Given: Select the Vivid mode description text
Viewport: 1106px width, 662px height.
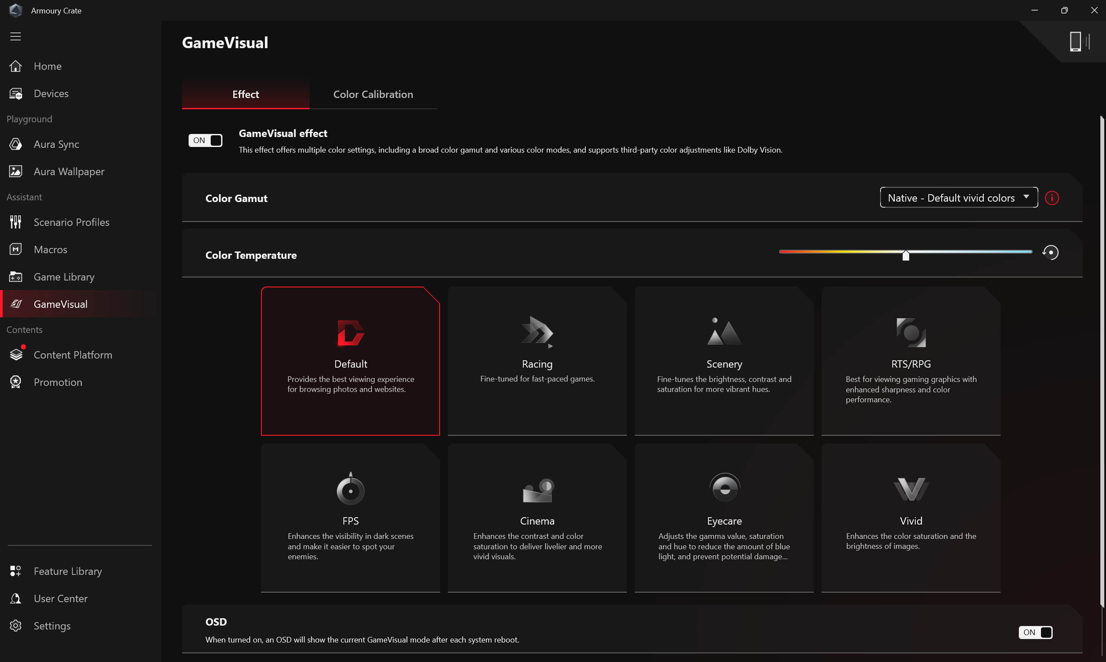Looking at the screenshot, I should 910,541.
